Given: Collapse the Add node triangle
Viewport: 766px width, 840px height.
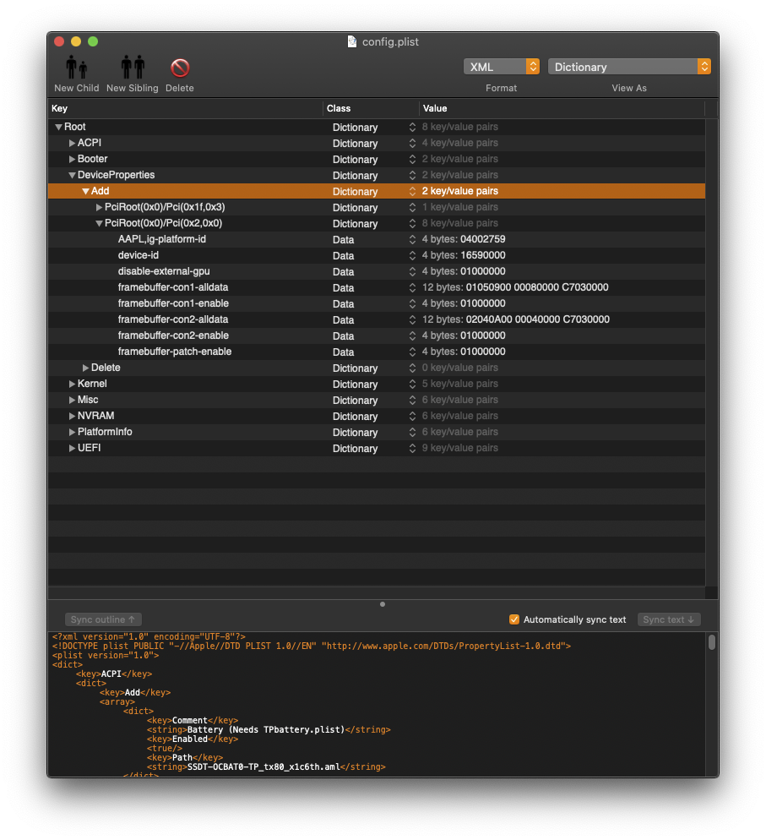Looking at the screenshot, I should (85, 191).
